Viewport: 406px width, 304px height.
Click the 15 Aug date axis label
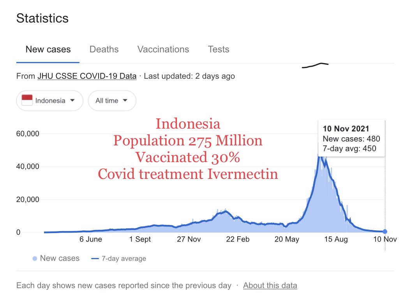[x=335, y=239]
